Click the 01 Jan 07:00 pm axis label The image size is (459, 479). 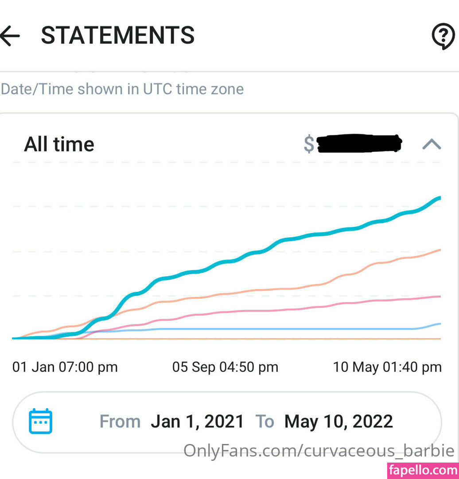(x=65, y=367)
